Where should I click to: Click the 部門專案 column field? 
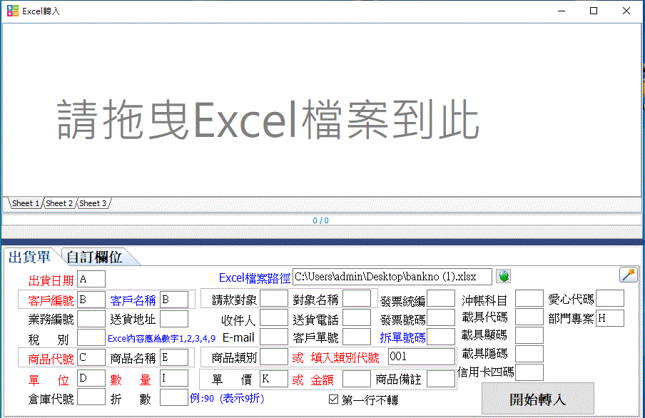coord(610,318)
